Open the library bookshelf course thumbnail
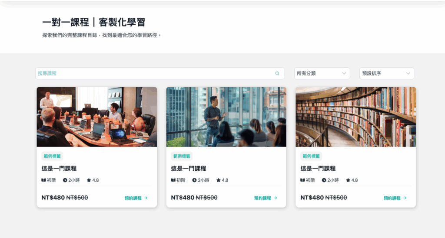The height and width of the screenshot is (238, 445). (x=355, y=117)
